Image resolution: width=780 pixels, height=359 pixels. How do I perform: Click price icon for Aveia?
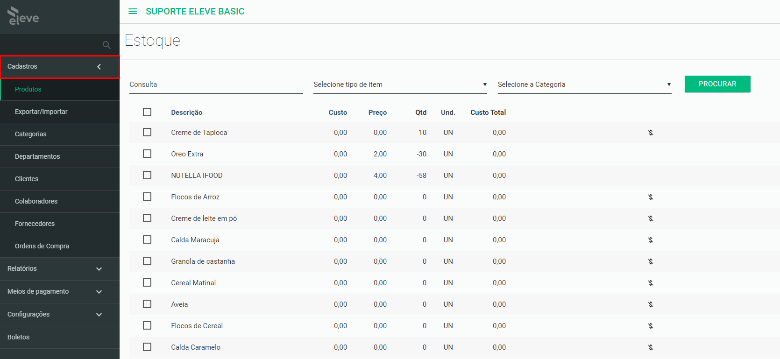(651, 304)
